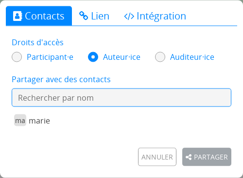Click the 'ma' avatar badge for marie

pyautogui.click(x=20, y=120)
